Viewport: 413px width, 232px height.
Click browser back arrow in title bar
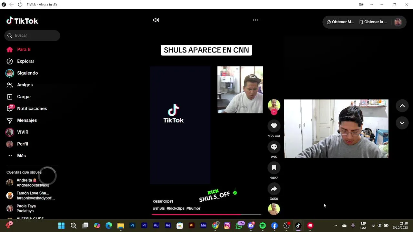click(12, 5)
